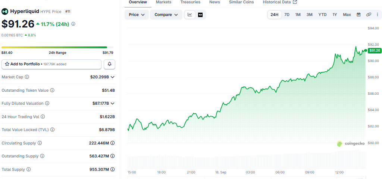Click the 24h Range progress bar
382x179 pixels.
point(57,47)
